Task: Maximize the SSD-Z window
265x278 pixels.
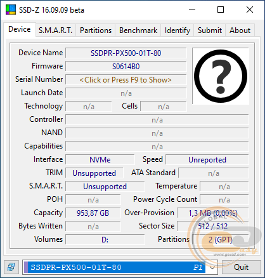Action: (221, 10)
